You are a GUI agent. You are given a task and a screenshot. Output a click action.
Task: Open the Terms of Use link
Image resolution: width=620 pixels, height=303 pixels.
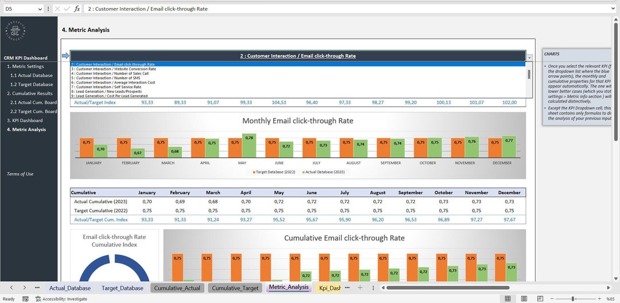(x=20, y=174)
